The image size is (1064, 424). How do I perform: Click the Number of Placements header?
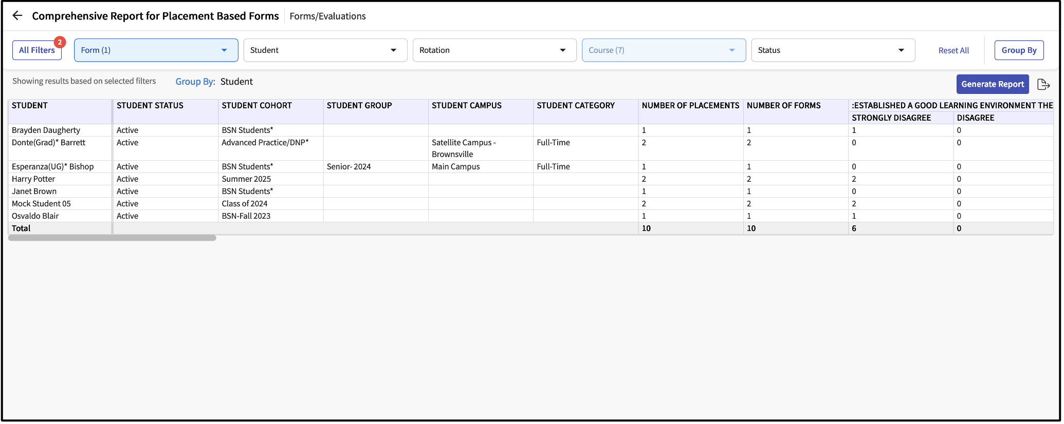pos(690,106)
